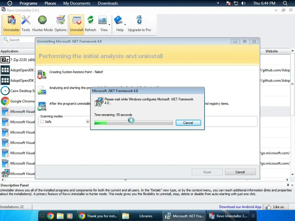Open media player pinned taskbar icon
Image resolution: width=295 pixels, height=221 pixels.
(x=70, y=216)
